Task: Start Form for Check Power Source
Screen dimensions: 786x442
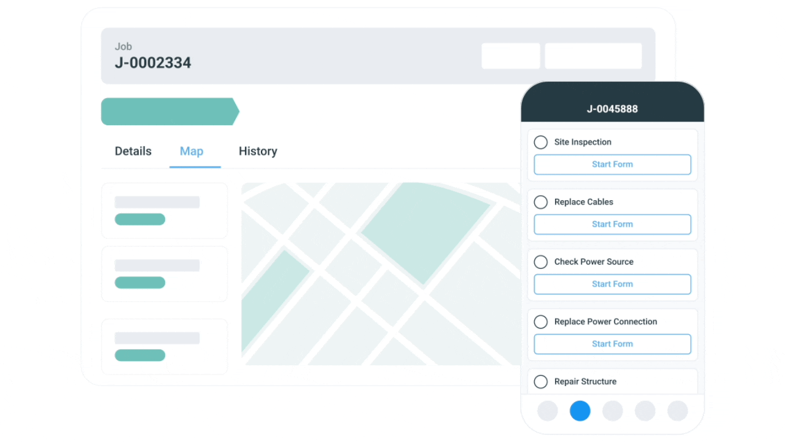Action: pos(612,284)
